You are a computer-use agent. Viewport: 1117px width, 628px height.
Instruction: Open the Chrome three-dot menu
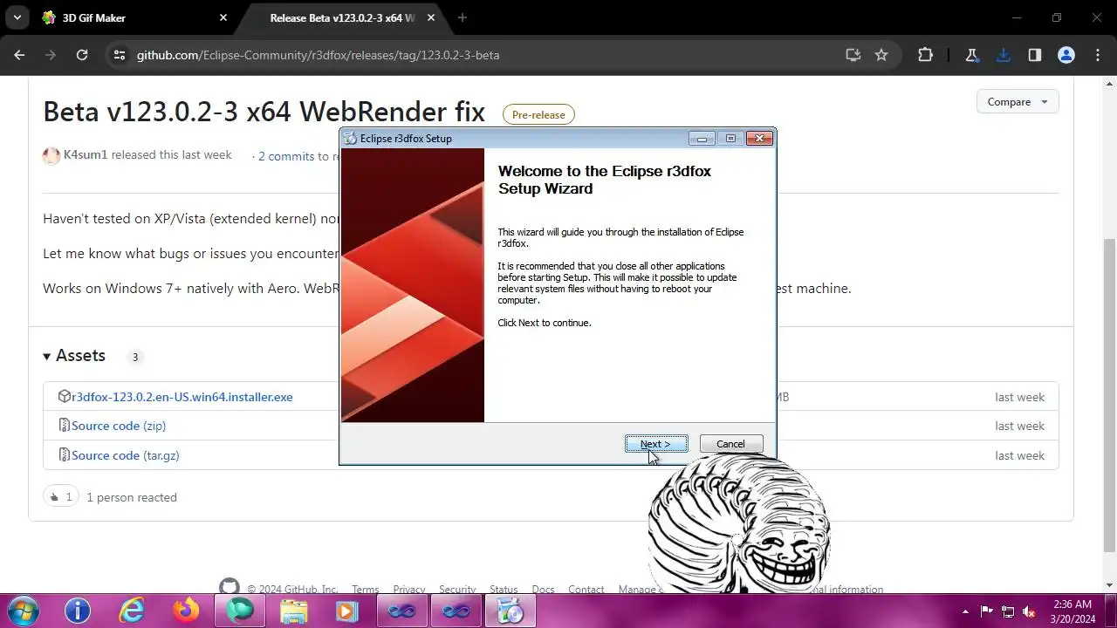pos(1097,55)
